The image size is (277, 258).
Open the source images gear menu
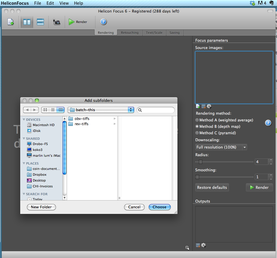(209, 106)
